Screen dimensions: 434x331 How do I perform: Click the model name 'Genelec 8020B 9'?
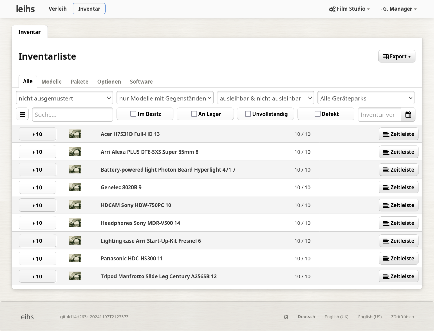(x=121, y=187)
